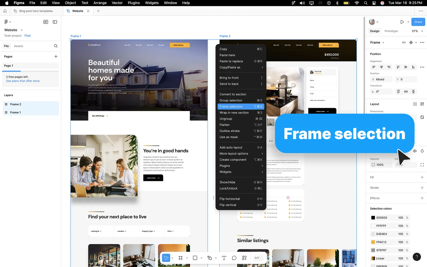Select the Text tool in toolbar

224,258
